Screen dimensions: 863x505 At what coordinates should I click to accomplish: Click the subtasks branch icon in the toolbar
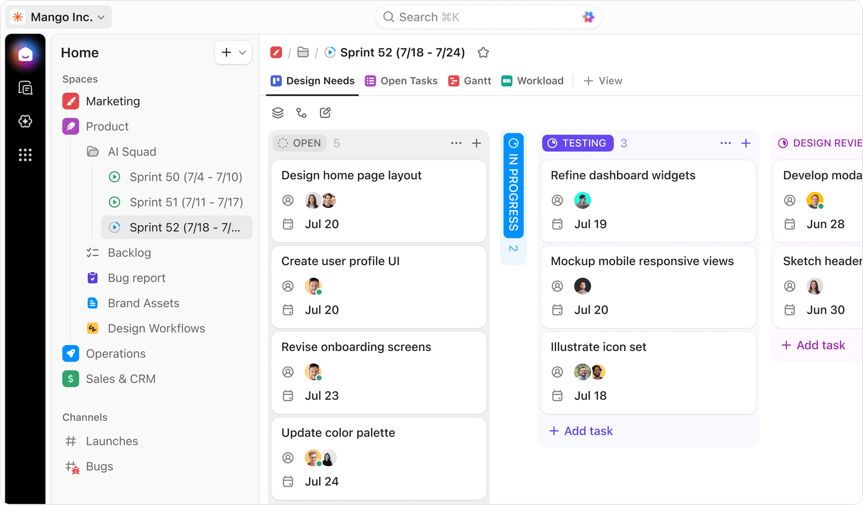(x=302, y=113)
